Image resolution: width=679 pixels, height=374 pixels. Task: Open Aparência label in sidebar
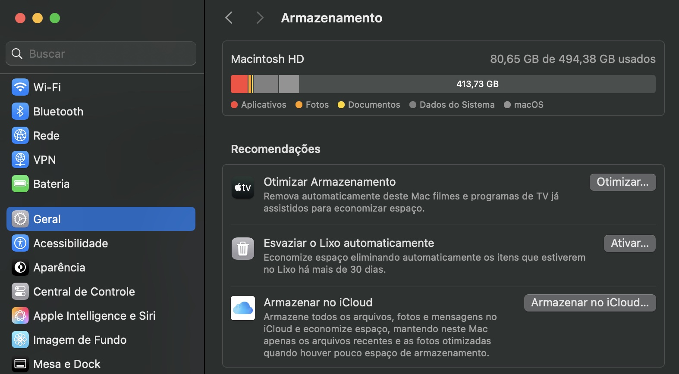tap(59, 267)
